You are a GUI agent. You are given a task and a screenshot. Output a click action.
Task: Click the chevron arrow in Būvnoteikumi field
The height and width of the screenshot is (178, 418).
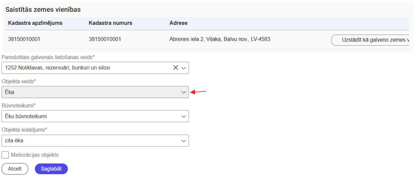tap(184, 116)
